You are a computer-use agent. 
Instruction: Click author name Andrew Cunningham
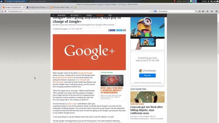61,29
